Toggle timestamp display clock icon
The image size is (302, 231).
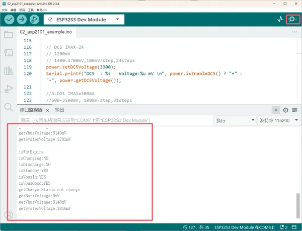tap(285, 110)
